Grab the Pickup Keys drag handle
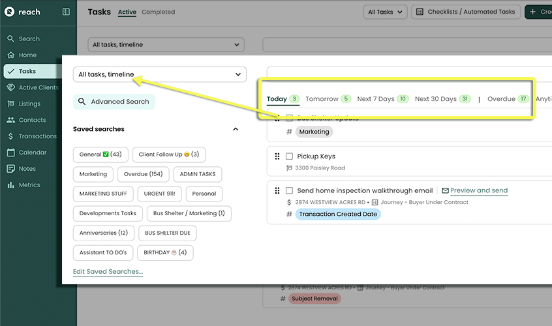The height and width of the screenshot is (326, 552). (x=277, y=156)
